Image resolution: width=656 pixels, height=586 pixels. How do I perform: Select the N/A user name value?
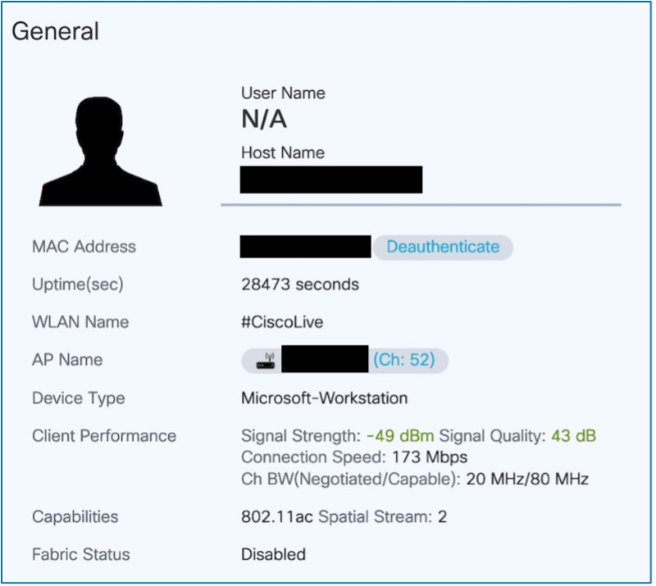(x=264, y=120)
